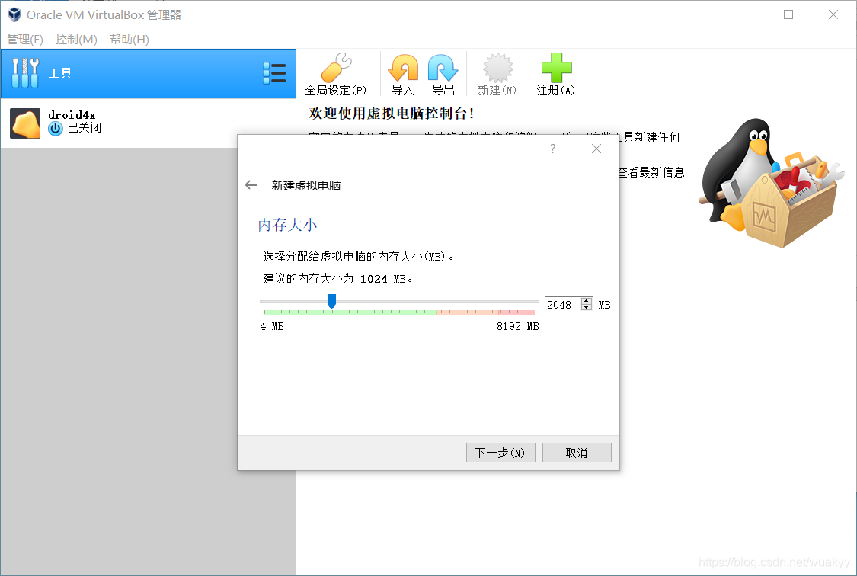Click the dialog help question mark
This screenshot has height=576, width=857.
point(552,149)
